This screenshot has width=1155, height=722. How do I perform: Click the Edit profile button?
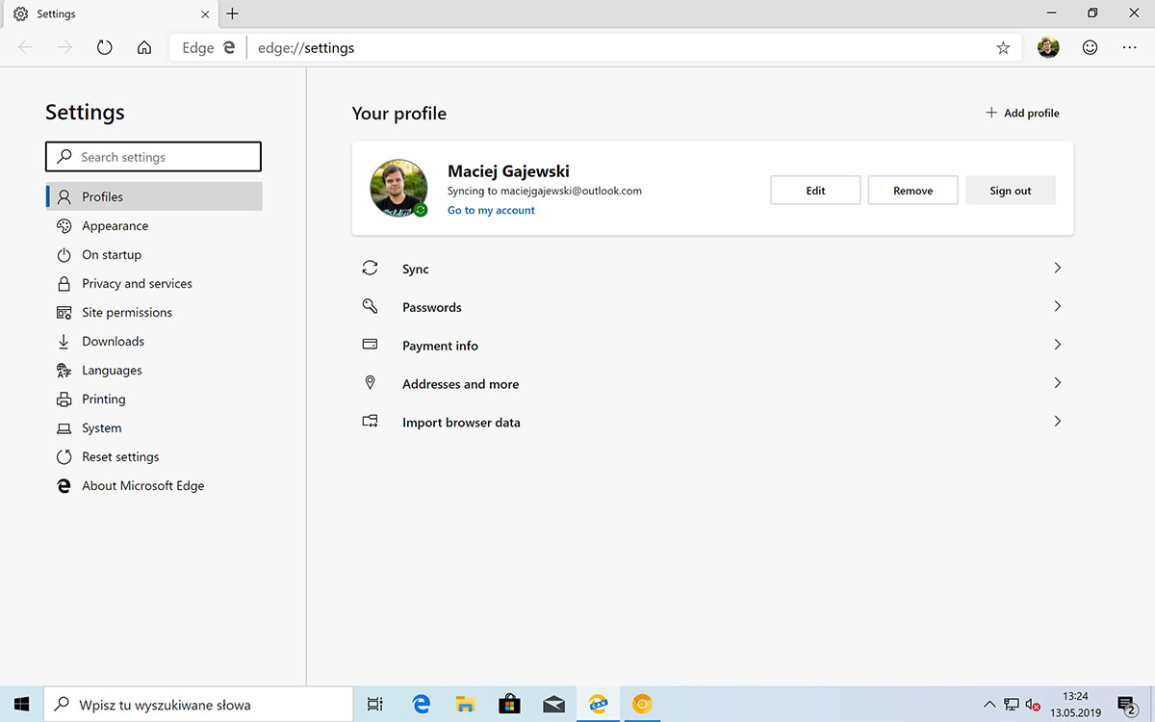[815, 191]
